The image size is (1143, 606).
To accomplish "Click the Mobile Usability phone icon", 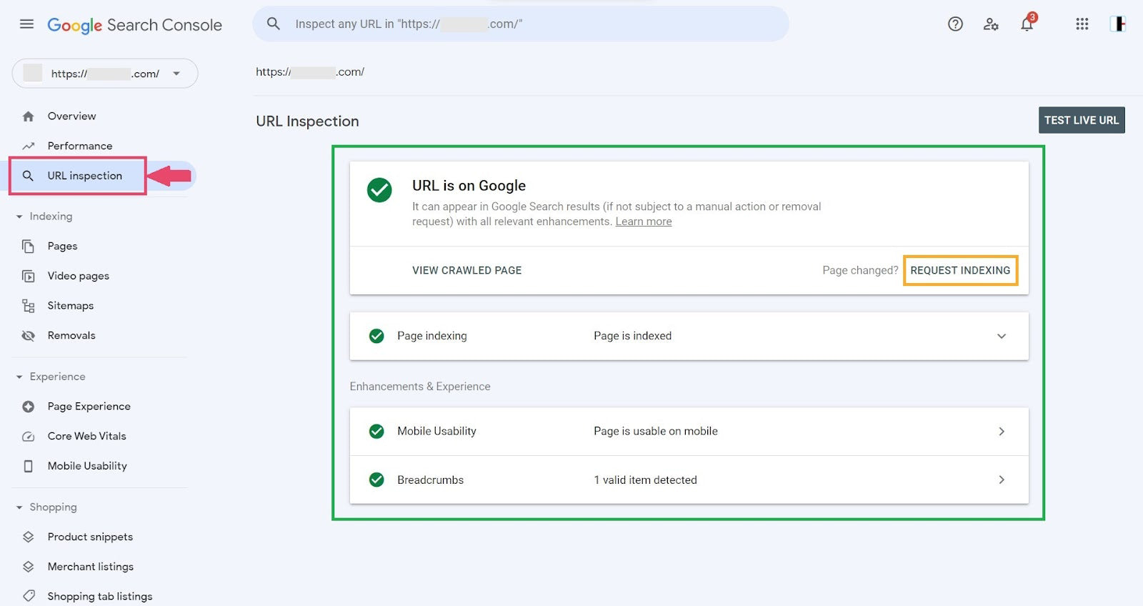I will click(x=29, y=466).
